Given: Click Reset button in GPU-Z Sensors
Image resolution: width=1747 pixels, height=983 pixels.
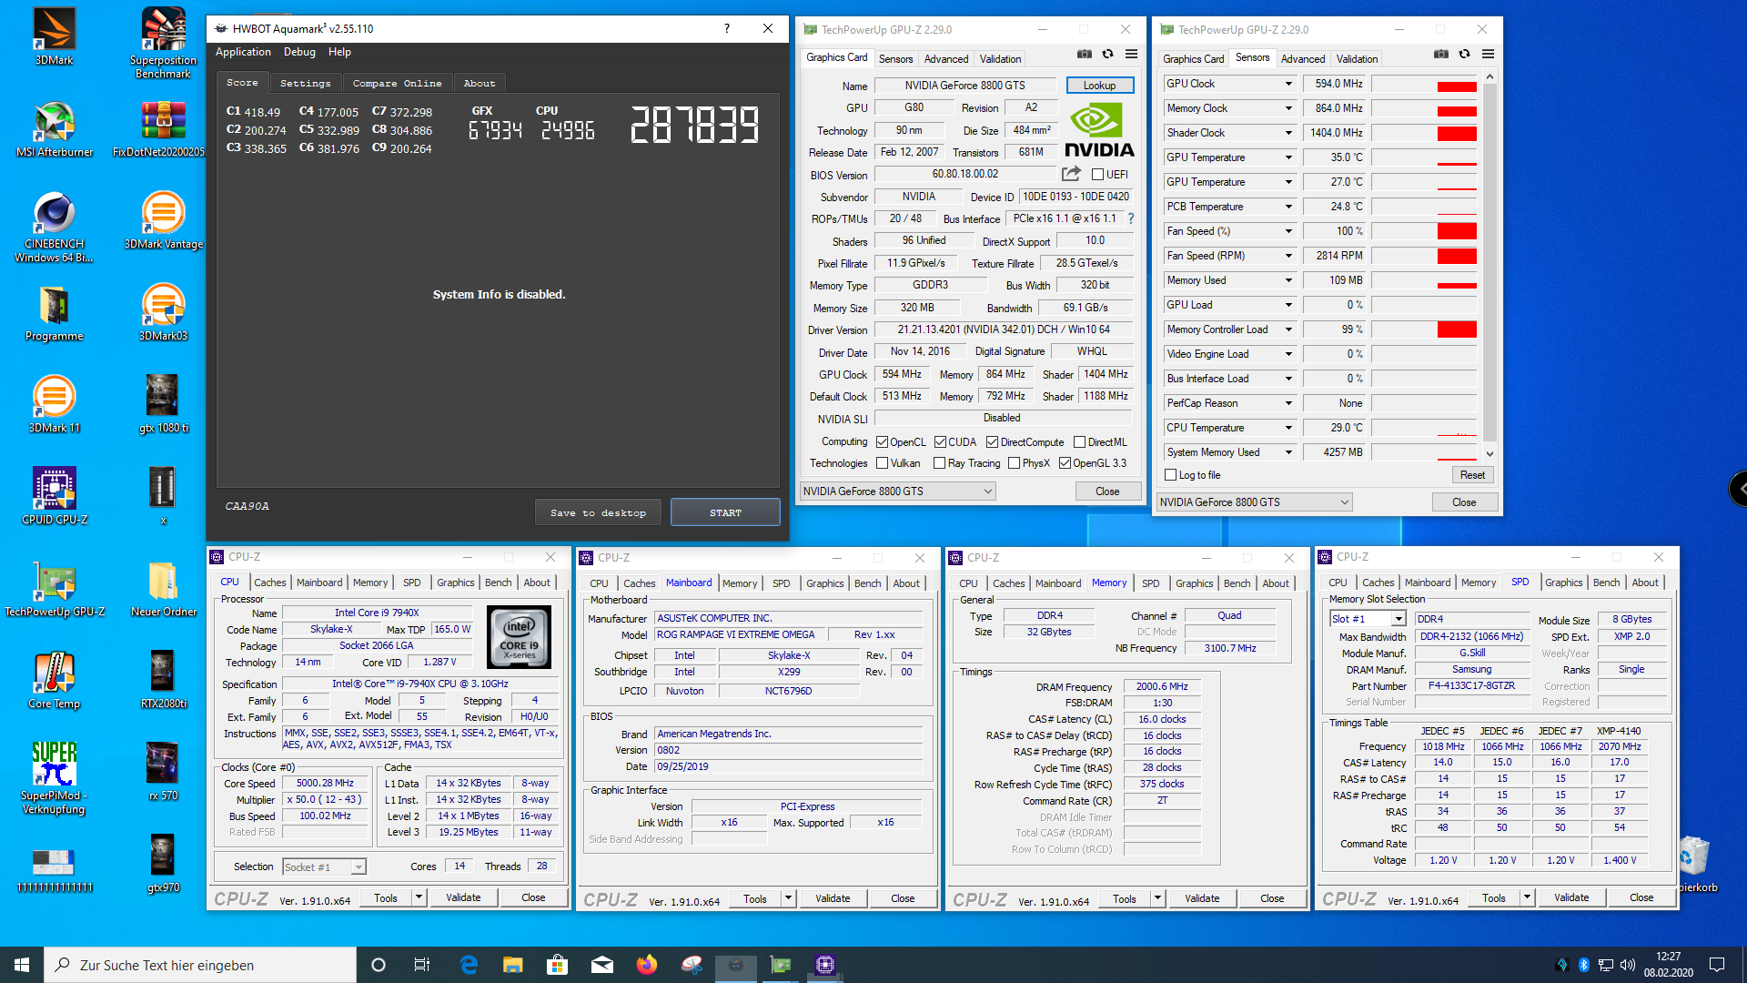Looking at the screenshot, I should tap(1472, 475).
